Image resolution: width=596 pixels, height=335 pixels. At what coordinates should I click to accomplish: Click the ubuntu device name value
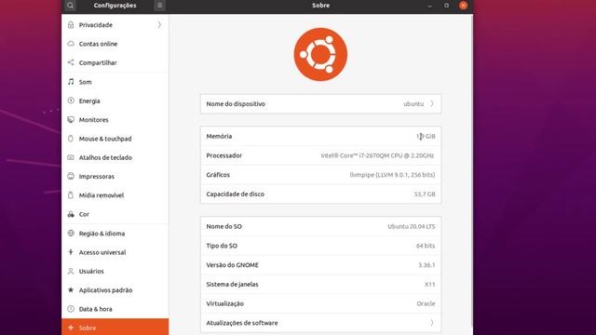[413, 103]
